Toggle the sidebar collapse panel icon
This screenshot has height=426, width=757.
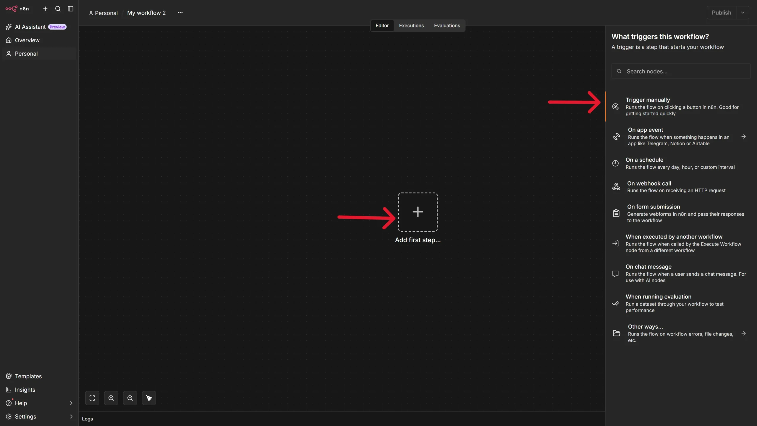pyautogui.click(x=70, y=9)
